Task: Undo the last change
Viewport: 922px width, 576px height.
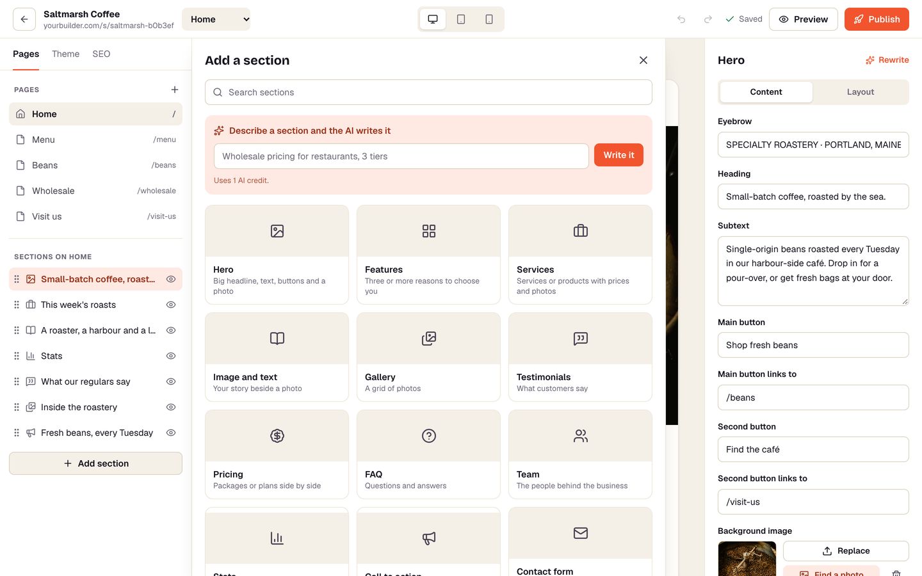Action: 681,19
